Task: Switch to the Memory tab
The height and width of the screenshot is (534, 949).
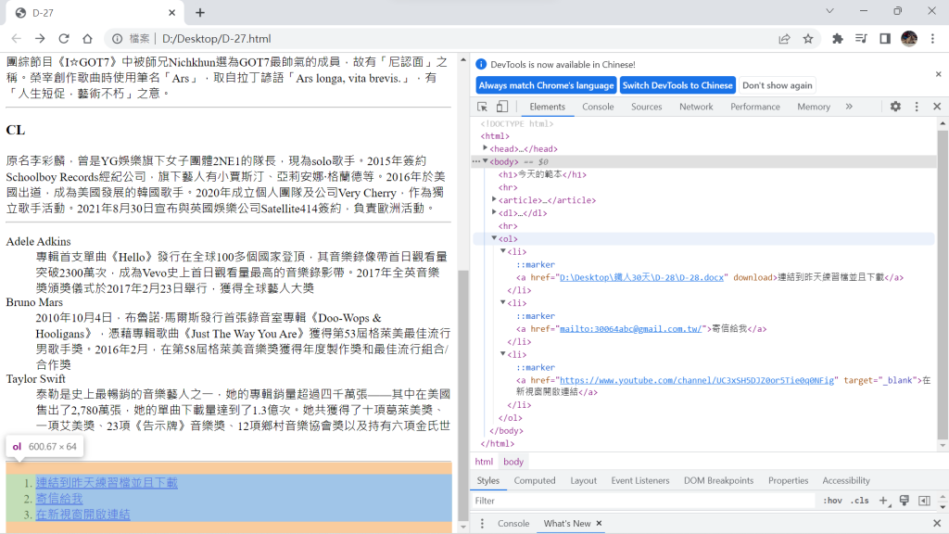Action: click(814, 107)
